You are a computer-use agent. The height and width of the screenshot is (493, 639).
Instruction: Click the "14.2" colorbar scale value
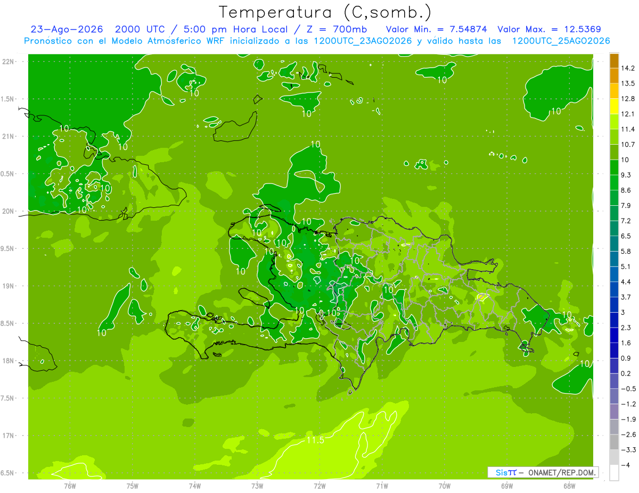coord(628,68)
